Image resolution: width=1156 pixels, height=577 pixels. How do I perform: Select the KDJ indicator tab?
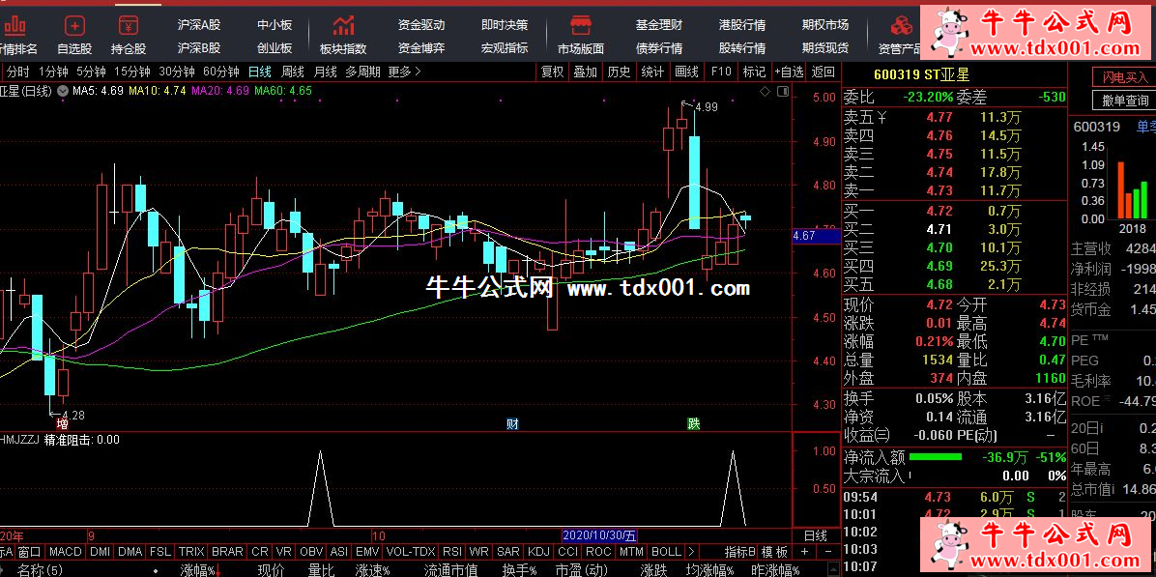click(x=539, y=551)
